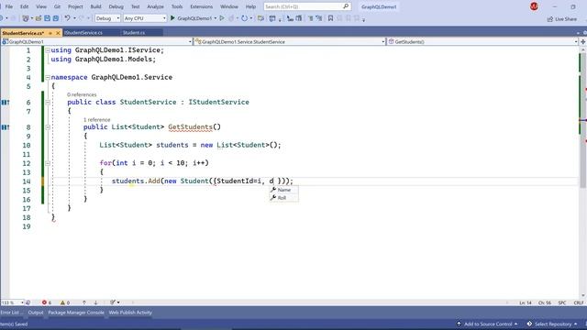Image resolution: width=587 pixels, height=330 pixels.
Task: Open the Any CPU platform dropdown
Action: tap(145, 18)
